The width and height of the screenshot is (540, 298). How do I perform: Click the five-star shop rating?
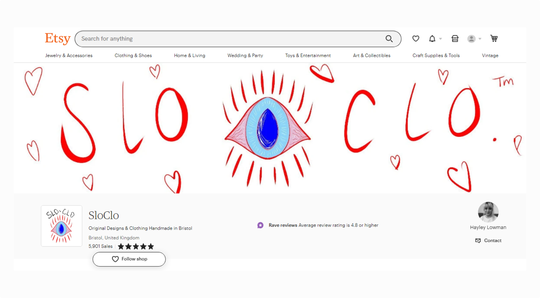136,246
